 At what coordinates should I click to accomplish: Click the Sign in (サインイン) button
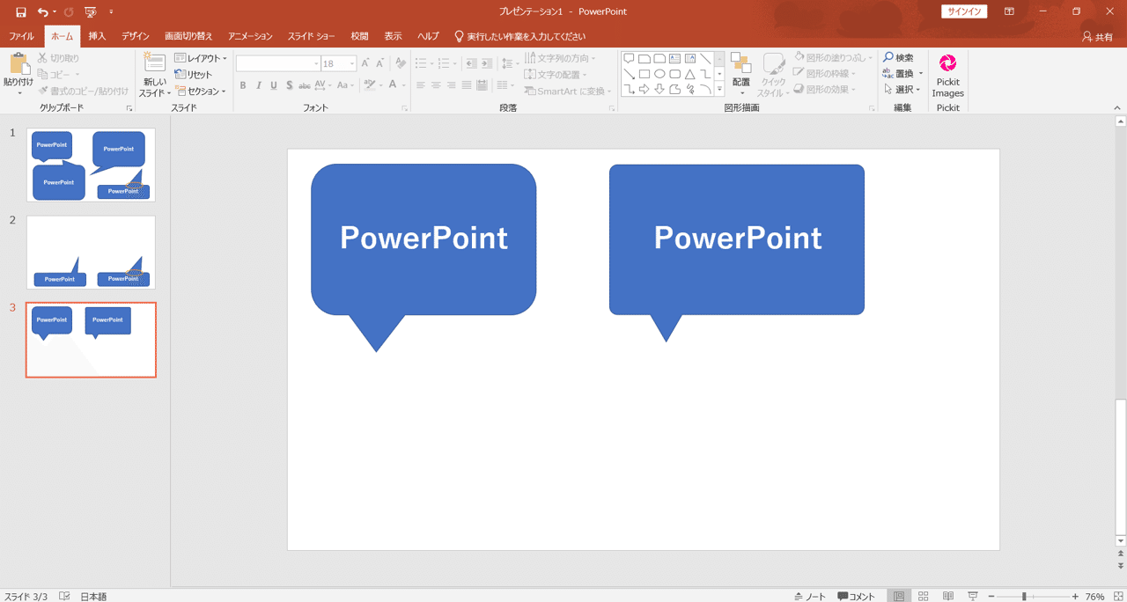click(964, 12)
